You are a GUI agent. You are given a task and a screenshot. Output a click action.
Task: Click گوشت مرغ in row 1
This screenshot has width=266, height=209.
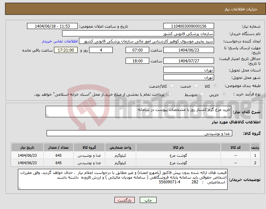178,155
